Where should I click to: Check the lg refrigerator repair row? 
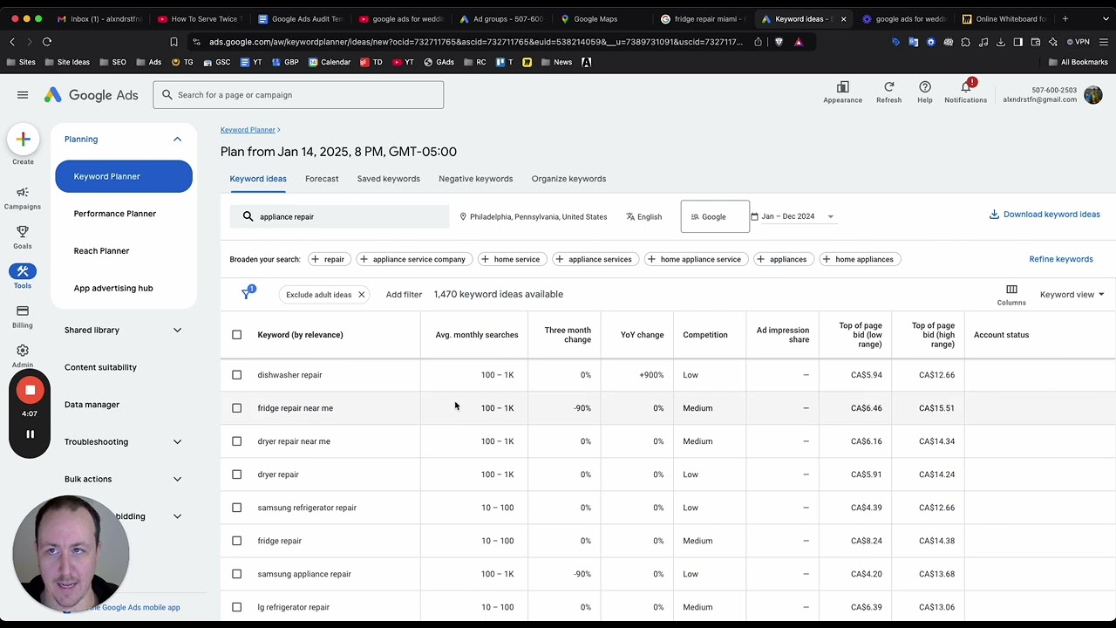[x=236, y=607]
